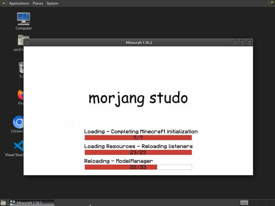Viewport: 275px width, 206px height.
Task: Select the Visual Studio Code desktop icon
Action: coord(15,148)
